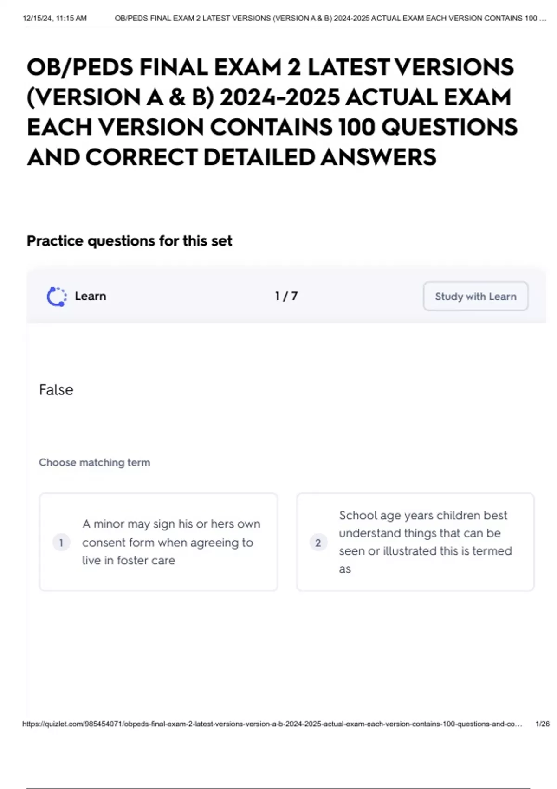Click the AND CORRECT DETAILED ANSWERS title line
The height and width of the screenshot is (789, 557).
(x=232, y=157)
